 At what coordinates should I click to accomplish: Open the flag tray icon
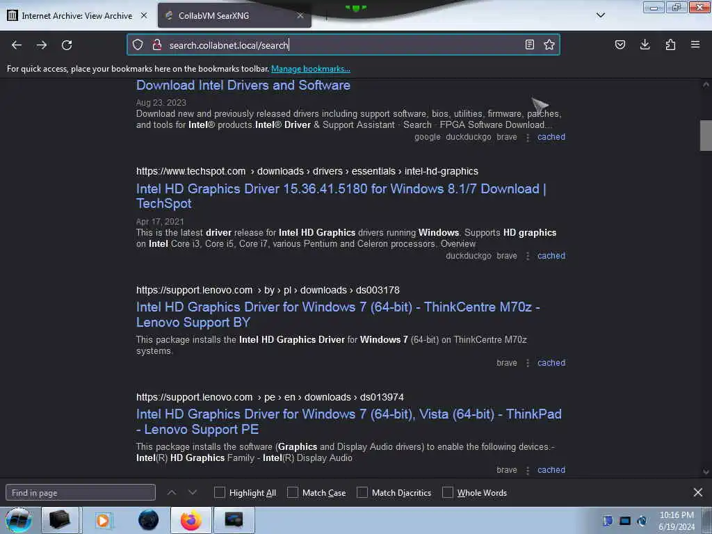(608, 521)
